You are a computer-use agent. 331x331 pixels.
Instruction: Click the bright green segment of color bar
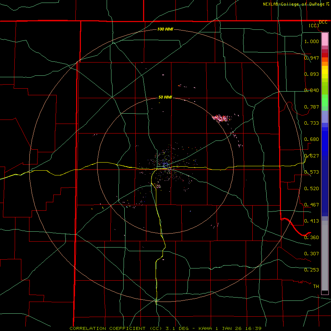coord(325,100)
